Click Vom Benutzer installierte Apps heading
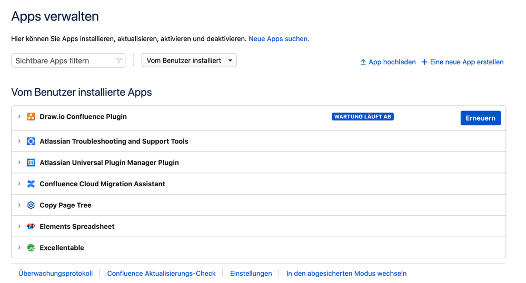Viewport: 526px width, 283px height. 82,92
